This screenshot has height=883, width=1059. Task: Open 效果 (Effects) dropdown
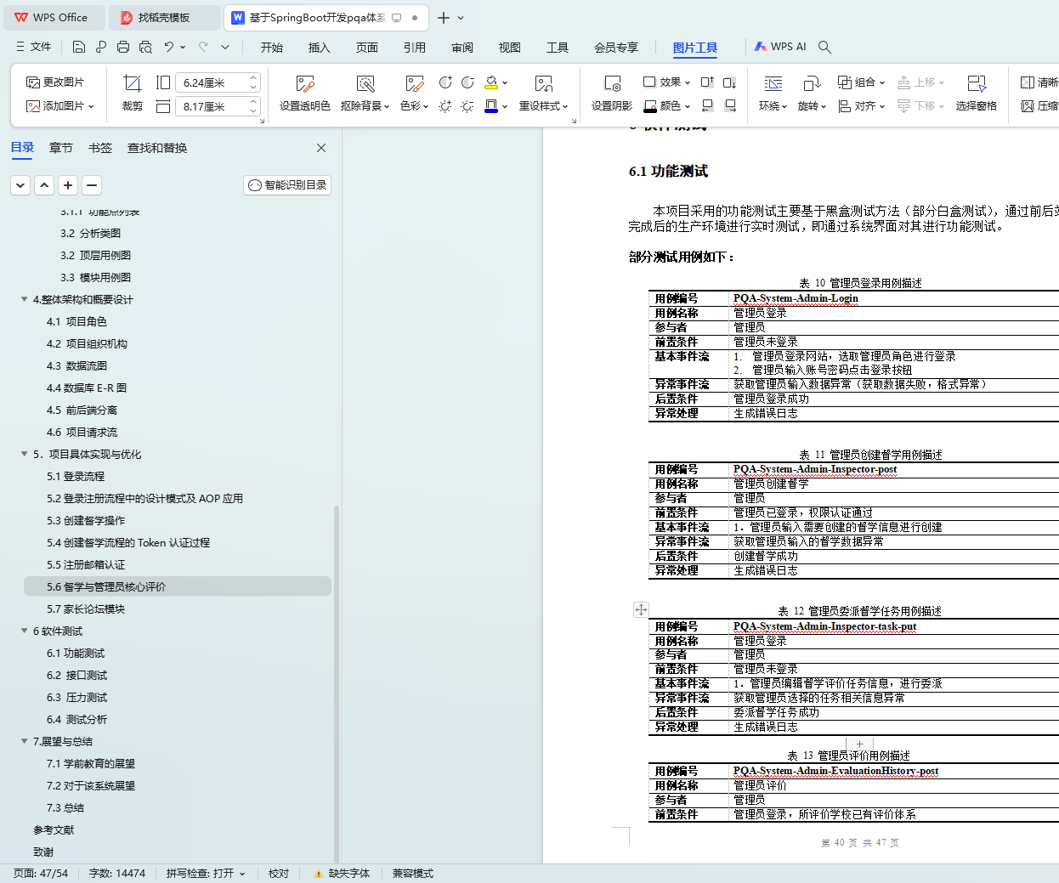[x=666, y=82]
